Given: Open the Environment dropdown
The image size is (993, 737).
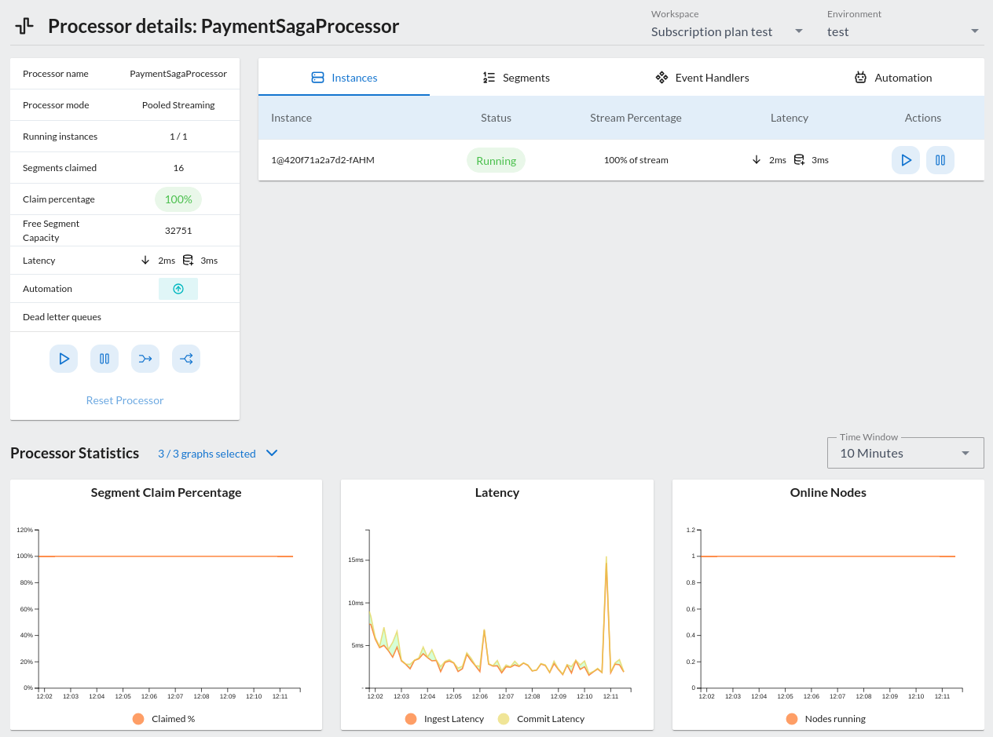Looking at the screenshot, I should point(903,31).
